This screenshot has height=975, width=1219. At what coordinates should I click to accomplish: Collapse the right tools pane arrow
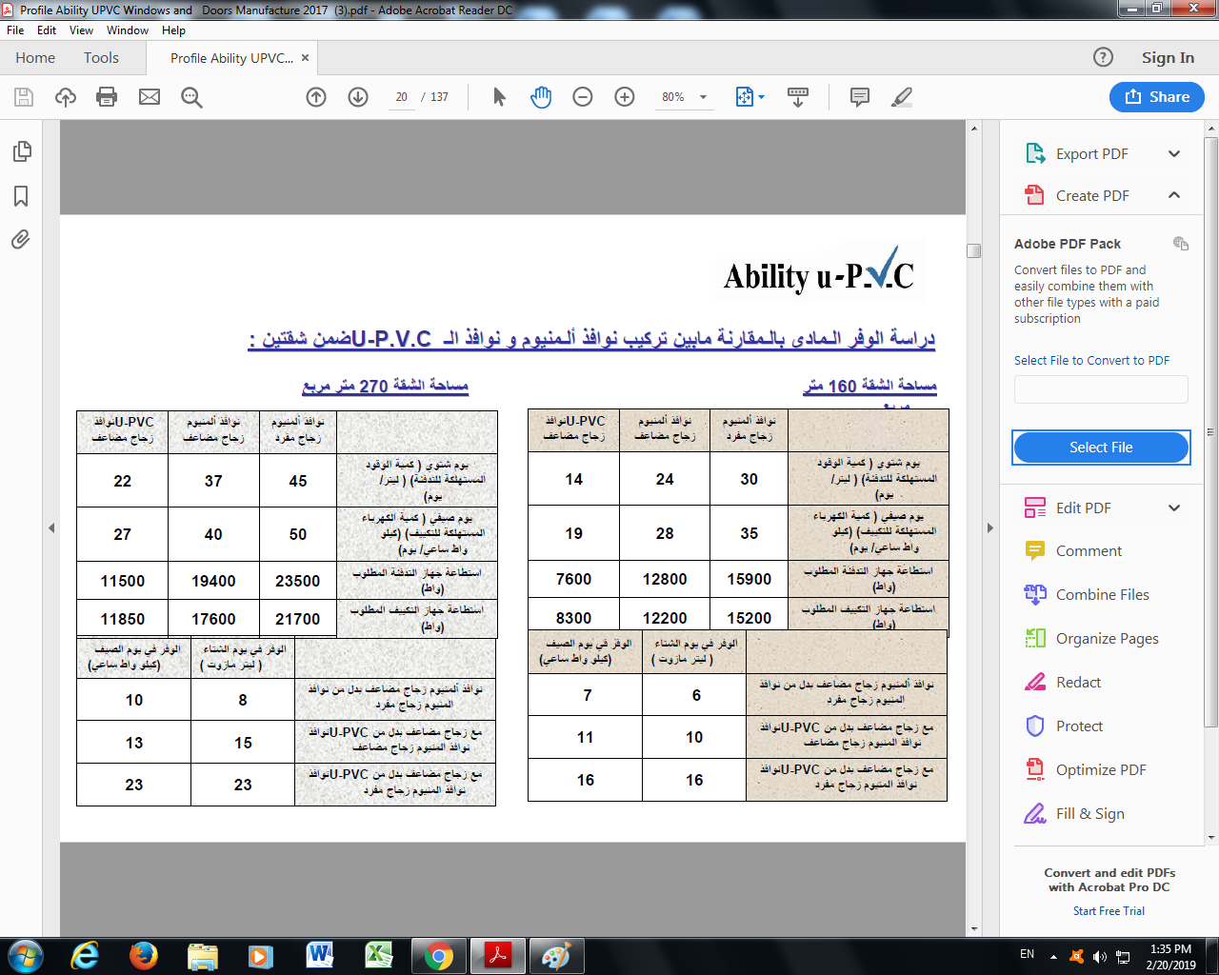coord(989,527)
